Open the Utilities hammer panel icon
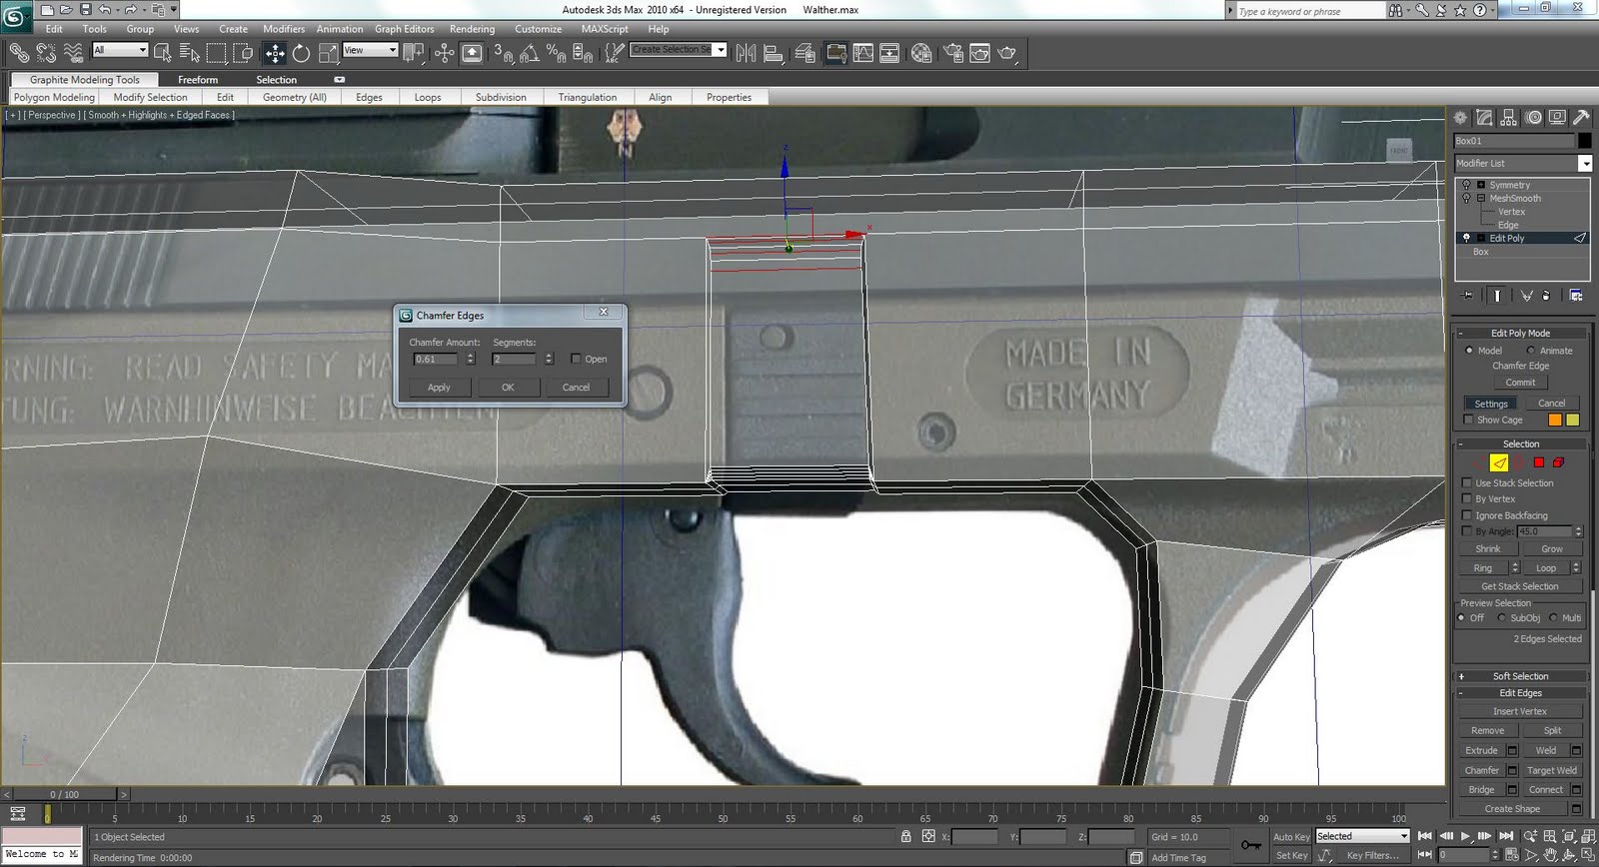The width and height of the screenshot is (1599, 867). (1581, 117)
